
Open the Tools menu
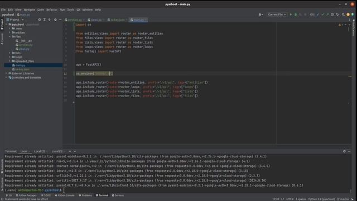(71, 10)
